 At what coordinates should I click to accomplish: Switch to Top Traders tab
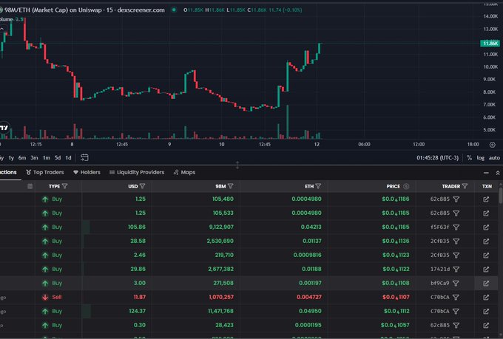45,172
